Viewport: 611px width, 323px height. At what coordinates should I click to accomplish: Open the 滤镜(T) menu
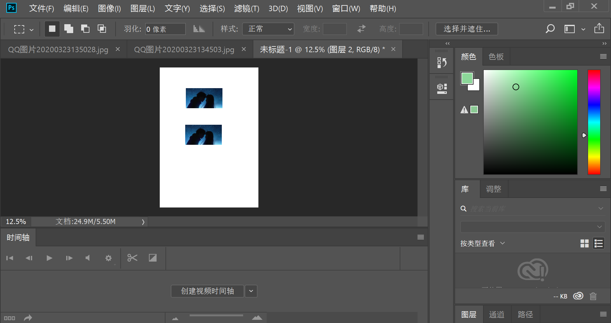point(247,9)
